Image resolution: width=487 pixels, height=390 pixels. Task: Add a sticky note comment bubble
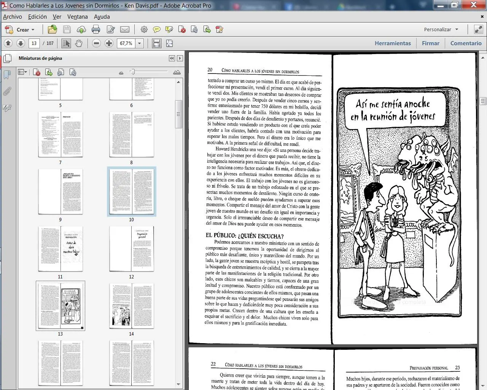click(x=156, y=29)
